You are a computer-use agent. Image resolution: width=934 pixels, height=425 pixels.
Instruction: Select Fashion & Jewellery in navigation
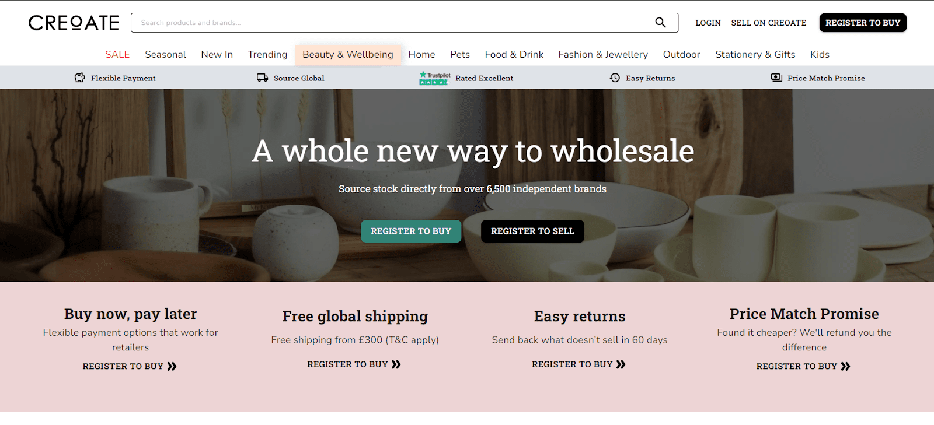click(603, 55)
